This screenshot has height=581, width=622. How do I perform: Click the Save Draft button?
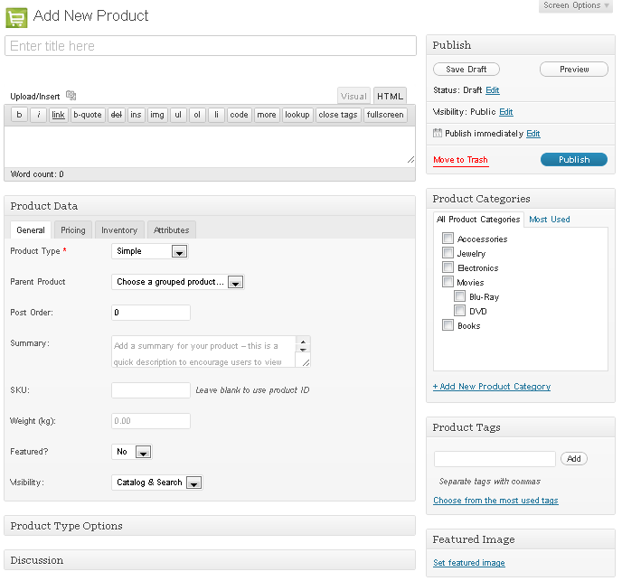[x=466, y=70]
